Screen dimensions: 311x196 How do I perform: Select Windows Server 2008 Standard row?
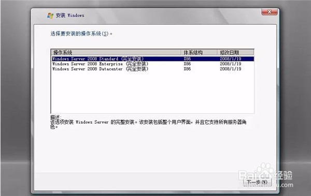[x=153, y=59]
